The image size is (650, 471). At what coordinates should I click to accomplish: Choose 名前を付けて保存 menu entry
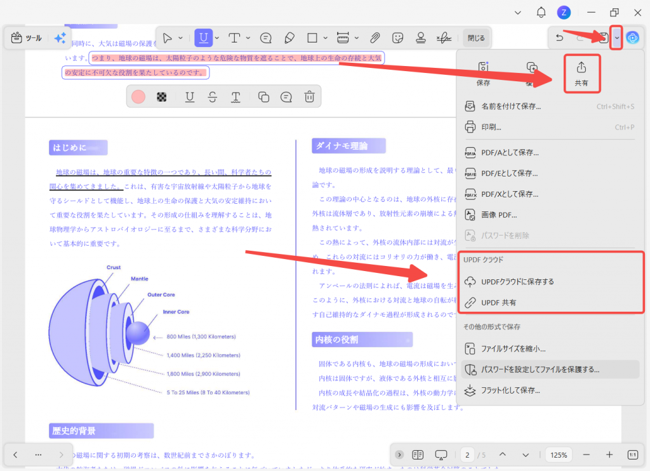(x=550, y=107)
